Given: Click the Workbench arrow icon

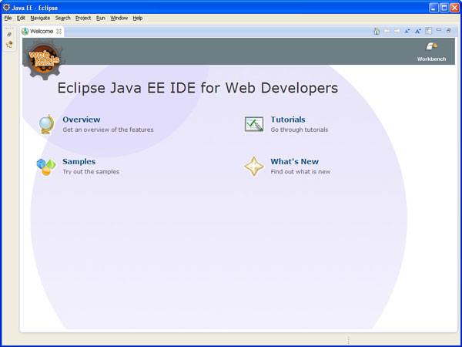Looking at the screenshot, I should 432,46.
